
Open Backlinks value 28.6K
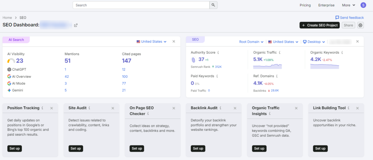(275, 90)
